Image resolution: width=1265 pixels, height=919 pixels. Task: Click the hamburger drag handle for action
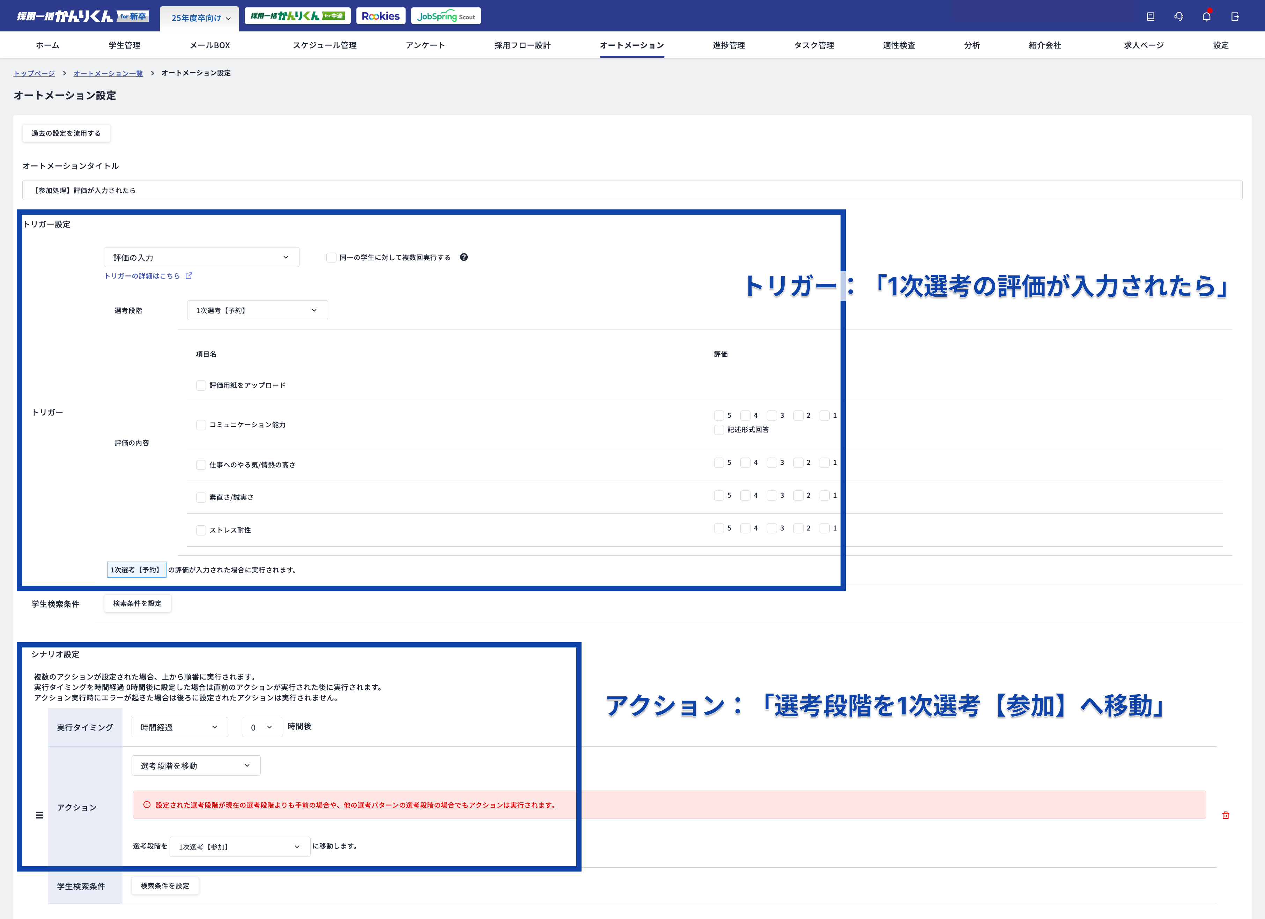point(39,815)
